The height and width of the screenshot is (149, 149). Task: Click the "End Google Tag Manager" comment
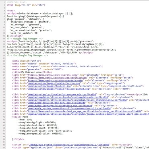27,55
